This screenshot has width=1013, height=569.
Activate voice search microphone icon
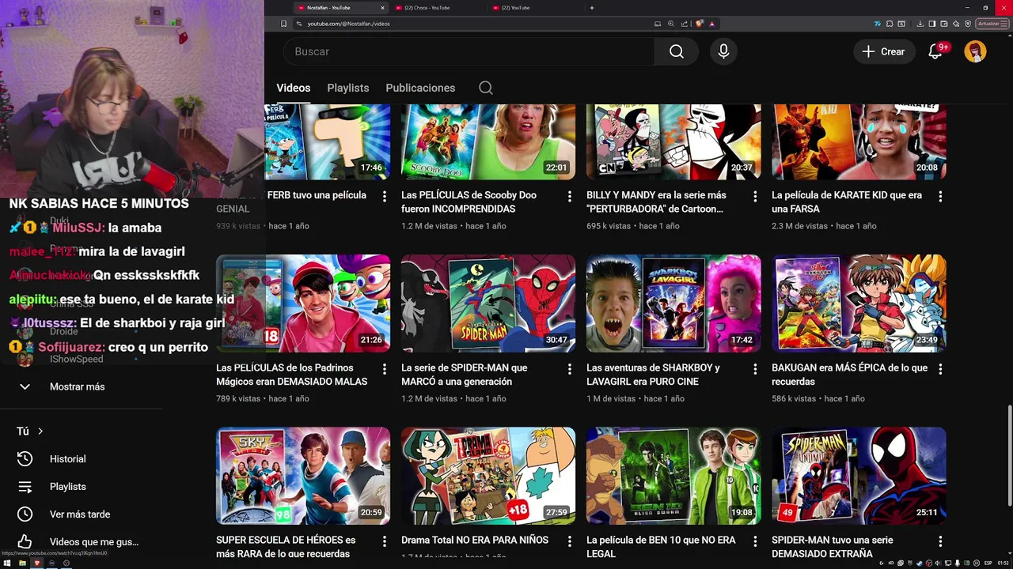point(723,51)
